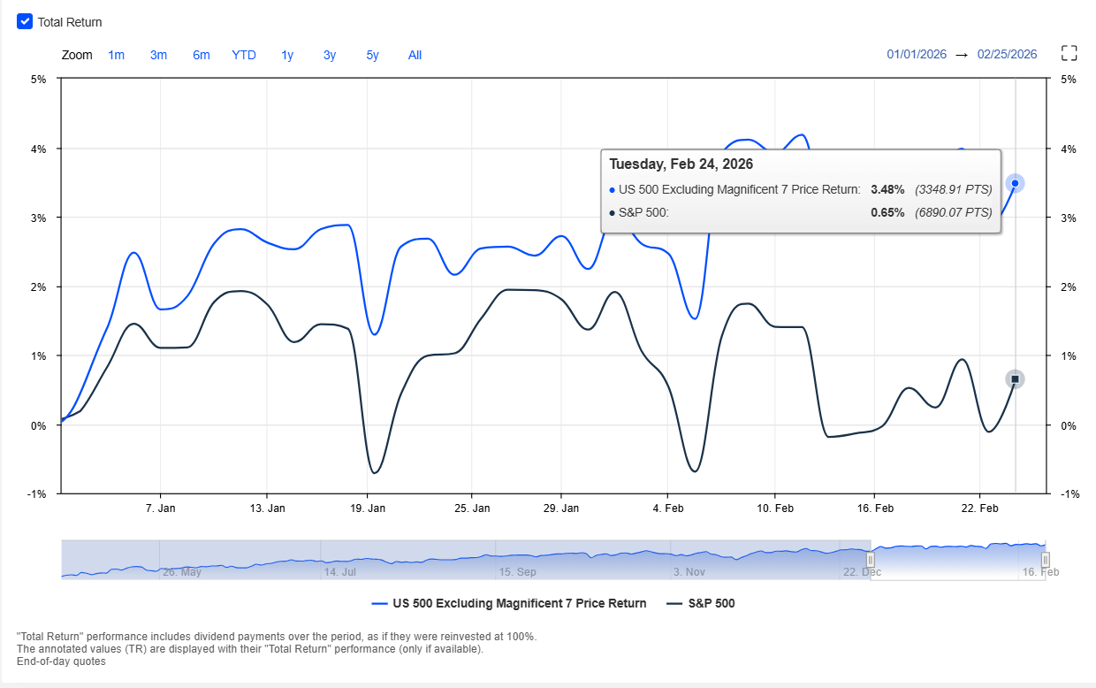
Task: Click the S&P 500 data point marker
Action: coord(1015,379)
